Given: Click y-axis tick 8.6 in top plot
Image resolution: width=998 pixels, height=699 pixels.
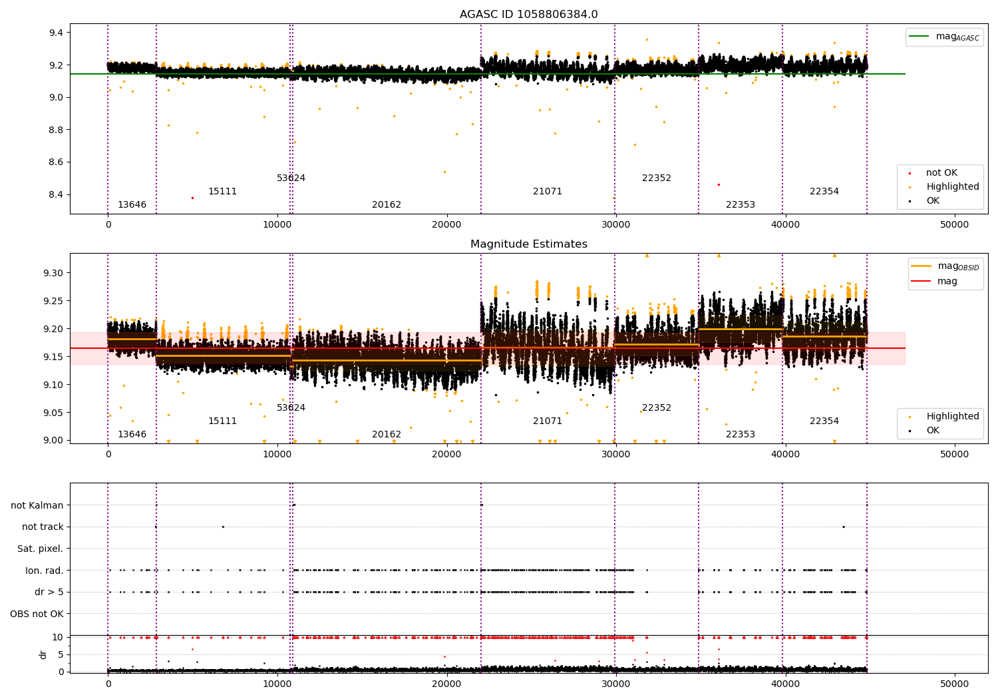Looking at the screenshot, I should tap(57, 162).
